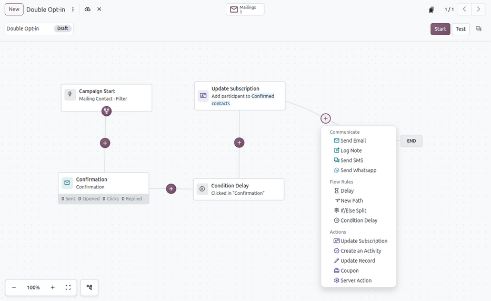Edit the Double Opt-in name field
The width and height of the screenshot is (491, 301).
[29, 28]
